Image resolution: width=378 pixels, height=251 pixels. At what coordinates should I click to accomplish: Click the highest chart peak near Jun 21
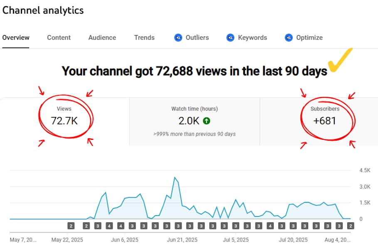coord(175,178)
